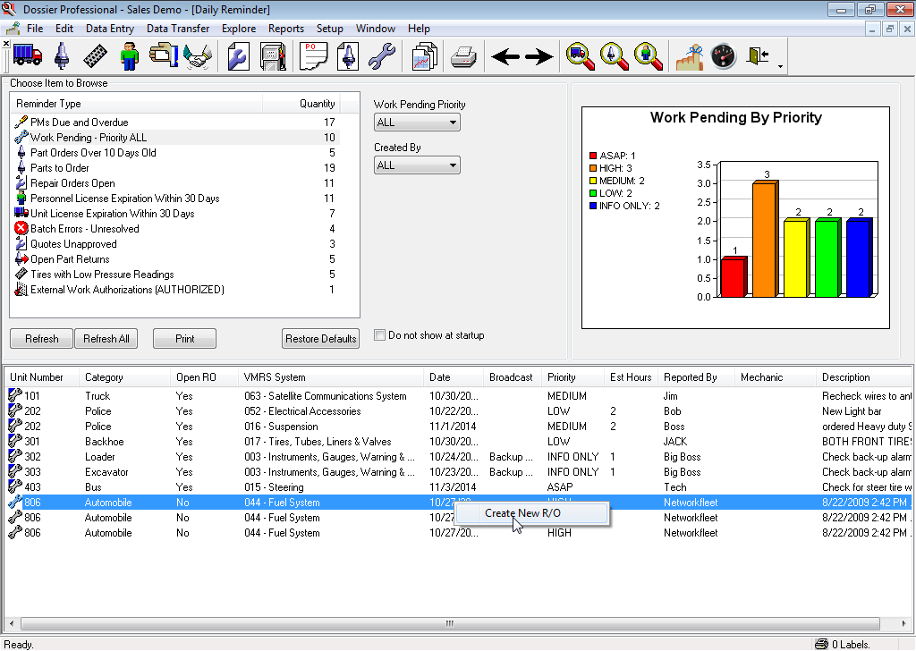The height and width of the screenshot is (651, 916).
Task: Click the Restore Defaults button
Action: (320, 338)
